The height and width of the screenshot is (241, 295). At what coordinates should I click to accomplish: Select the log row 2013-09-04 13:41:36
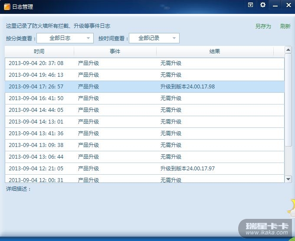pos(144,134)
